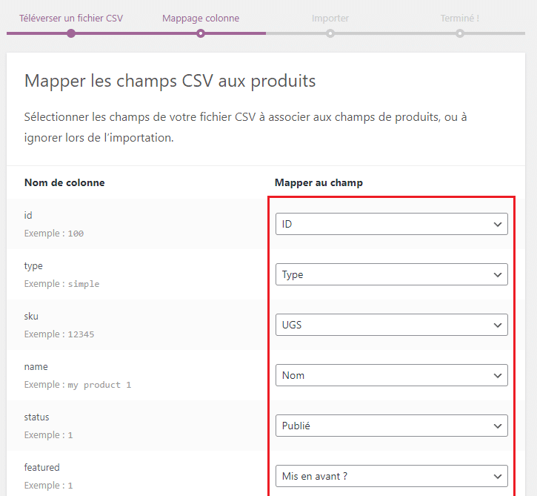Open the Publié mapping dropdown
Image resolution: width=537 pixels, height=496 pixels.
[391, 426]
